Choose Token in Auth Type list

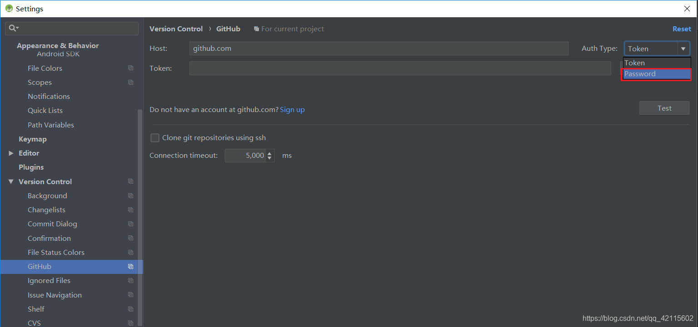pos(657,63)
